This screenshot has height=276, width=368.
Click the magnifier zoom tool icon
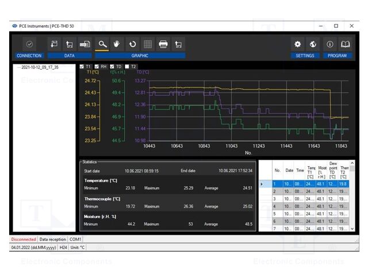102,44
